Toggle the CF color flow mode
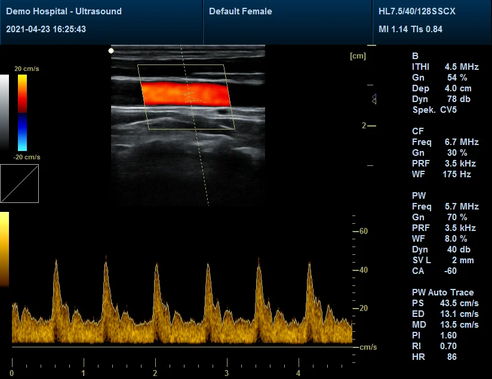The width and height of the screenshot is (492, 379). (x=418, y=131)
